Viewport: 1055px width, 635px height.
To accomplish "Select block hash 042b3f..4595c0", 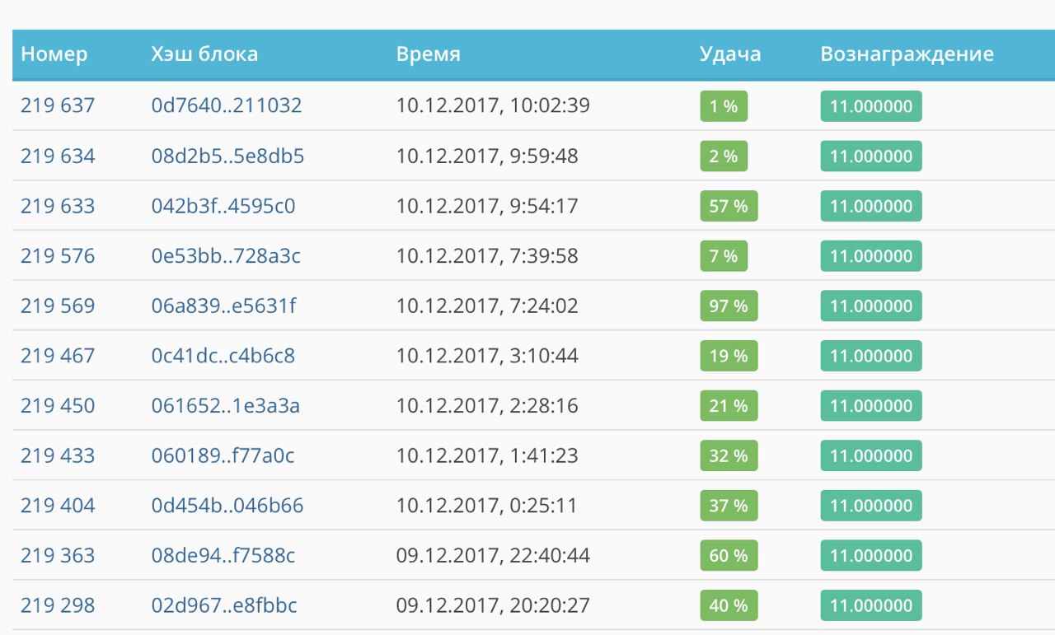I will tap(223, 206).
